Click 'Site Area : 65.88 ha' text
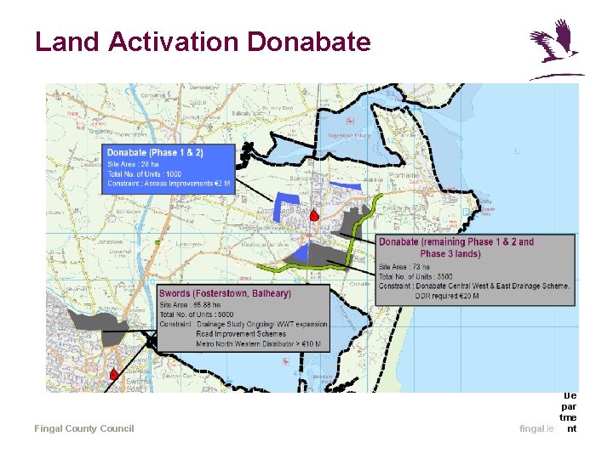This screenshot has width=613, height=459. tap(190, 305)
